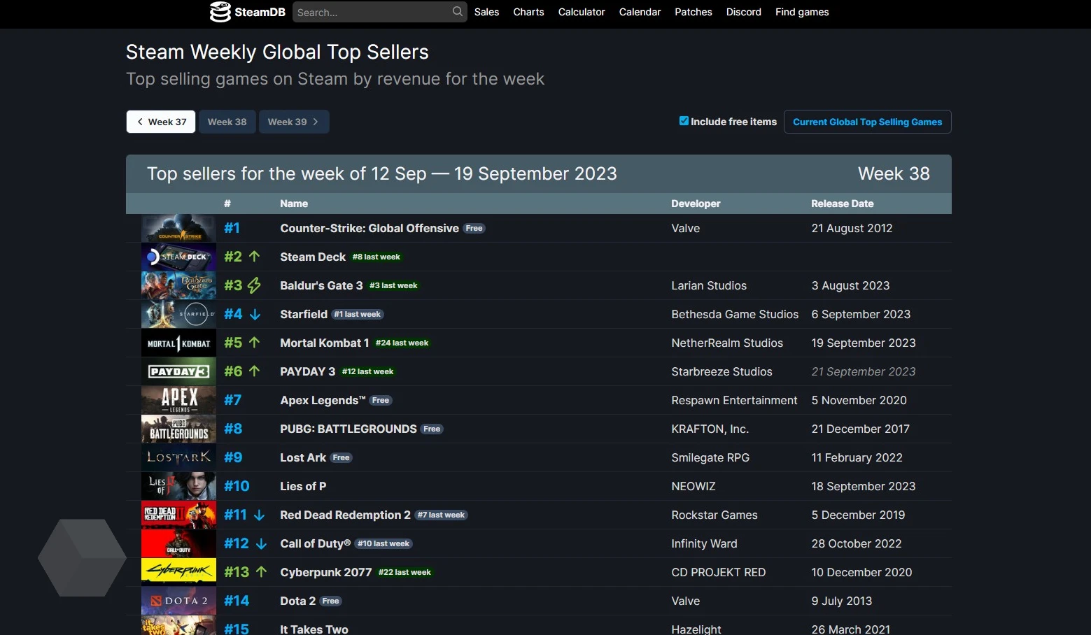Open Cyberpunk 2077 name link

click(326, 572)
